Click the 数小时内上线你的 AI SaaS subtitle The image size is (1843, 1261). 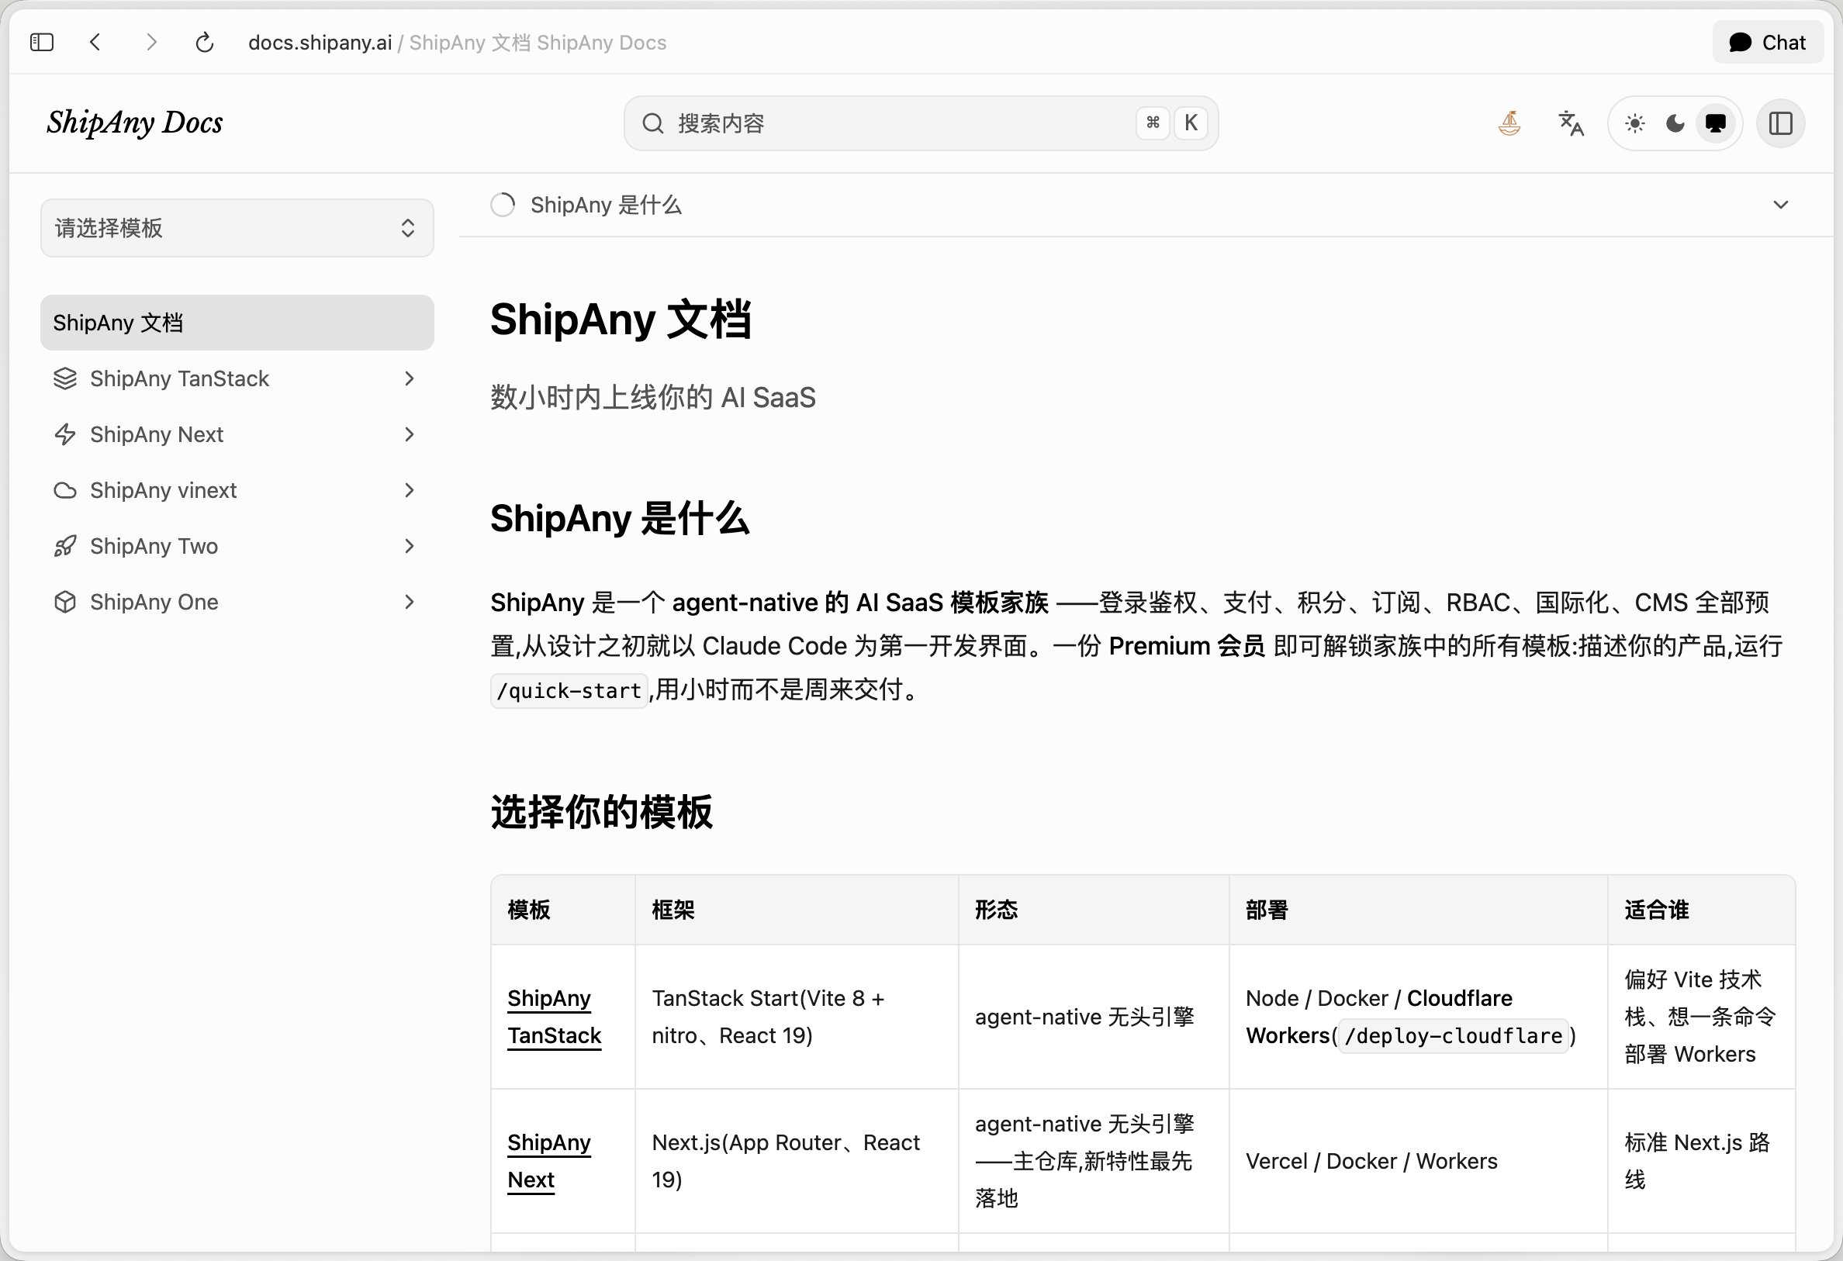pyautogui.click(x=652, y=397)
